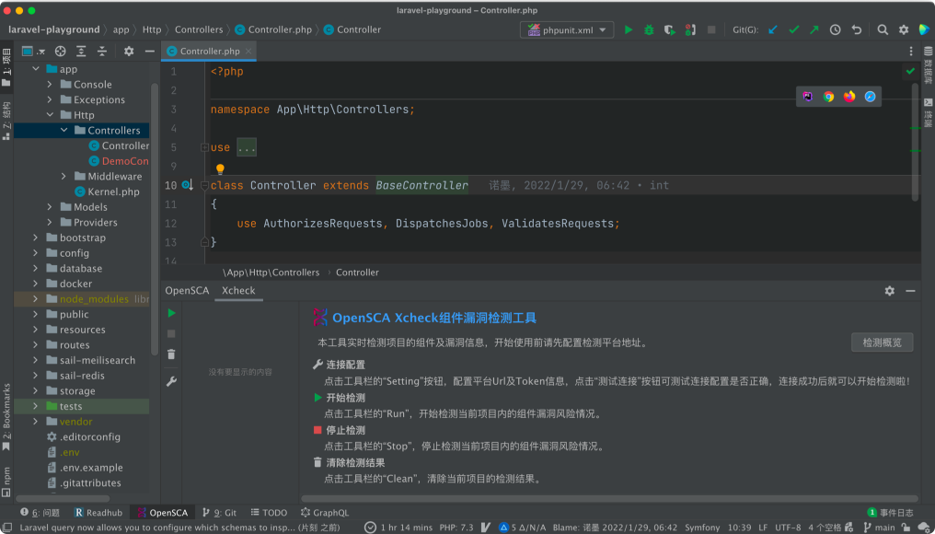Viewport: 935px width, 534px height.
Task: Open the Readhub tool window
Action: tap(98, 513)
